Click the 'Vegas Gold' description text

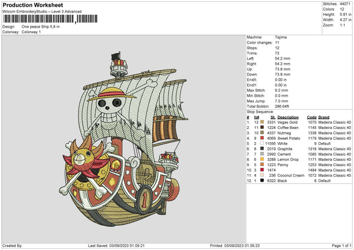click(x=287, y=122)
